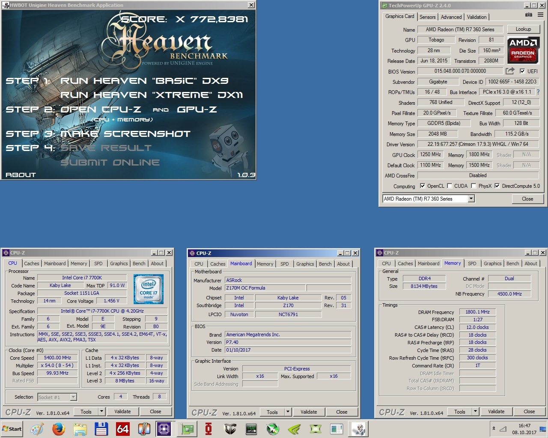Click the Intel Core i7 inside badge
The height and width of the screenshot is (438, 548).
pos(148,290)
